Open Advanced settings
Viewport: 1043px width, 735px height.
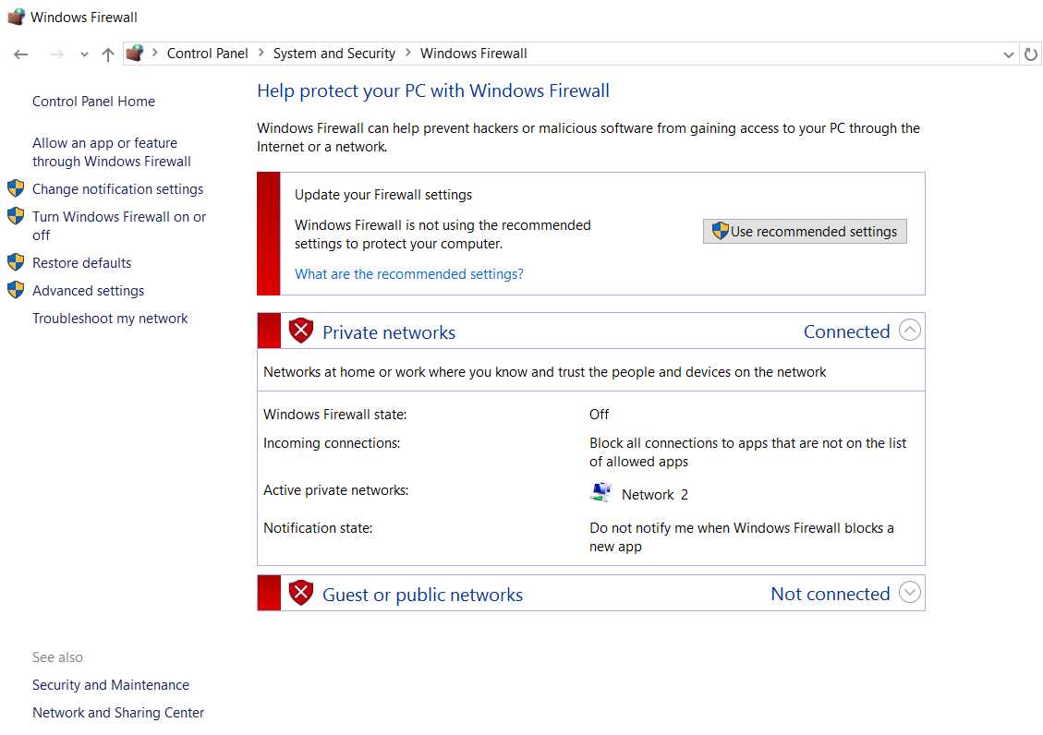(89, 291)
